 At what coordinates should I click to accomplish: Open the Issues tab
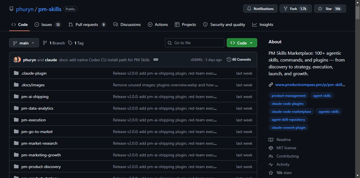48,24
